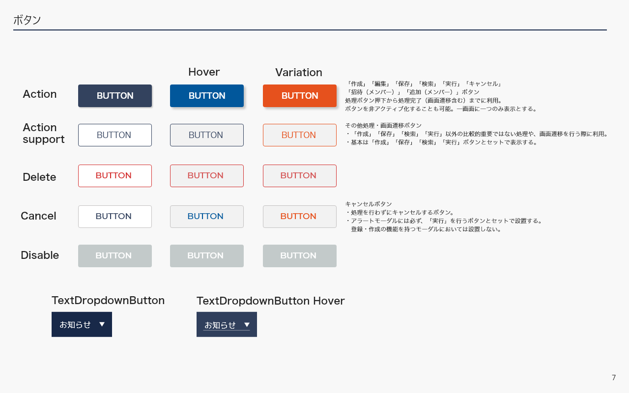The image size is (629, 393).
Task: Click the blue Action BUTTON under Hover
Action: [x=207, y=96]
